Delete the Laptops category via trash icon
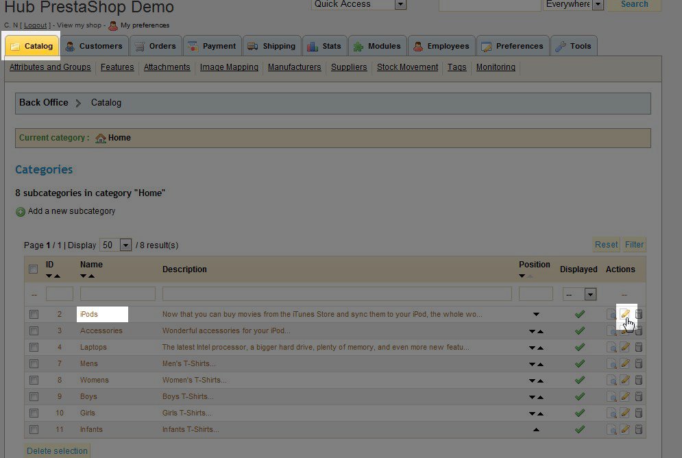 [639, 347]
